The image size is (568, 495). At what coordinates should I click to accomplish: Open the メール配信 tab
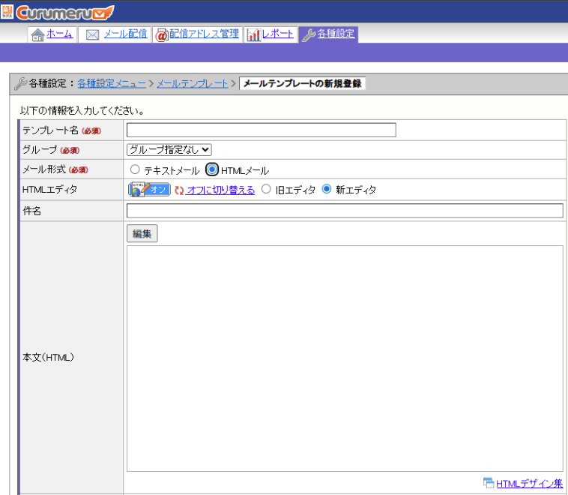click(x=124, y=34)
